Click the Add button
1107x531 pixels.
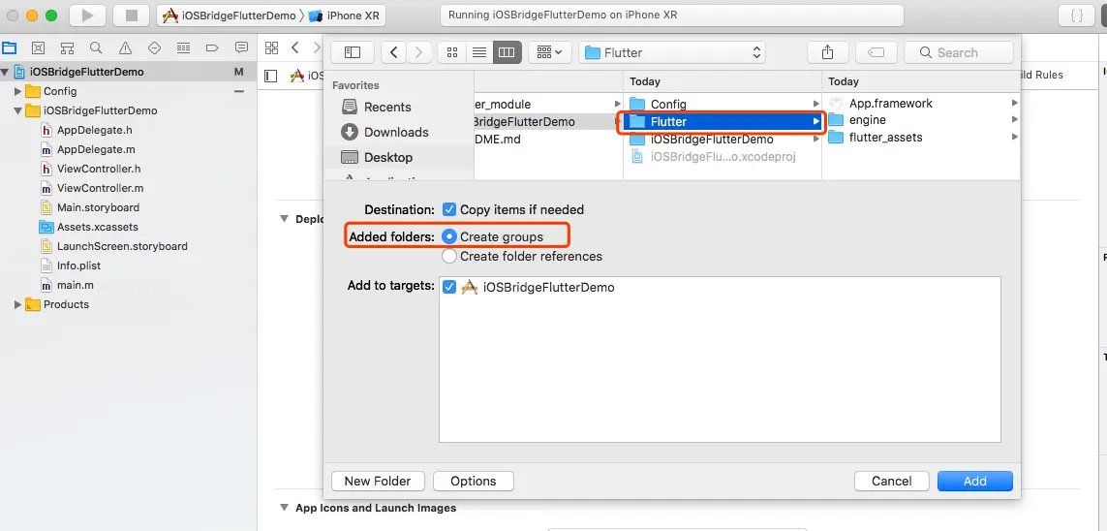click(x=975, y=481)
